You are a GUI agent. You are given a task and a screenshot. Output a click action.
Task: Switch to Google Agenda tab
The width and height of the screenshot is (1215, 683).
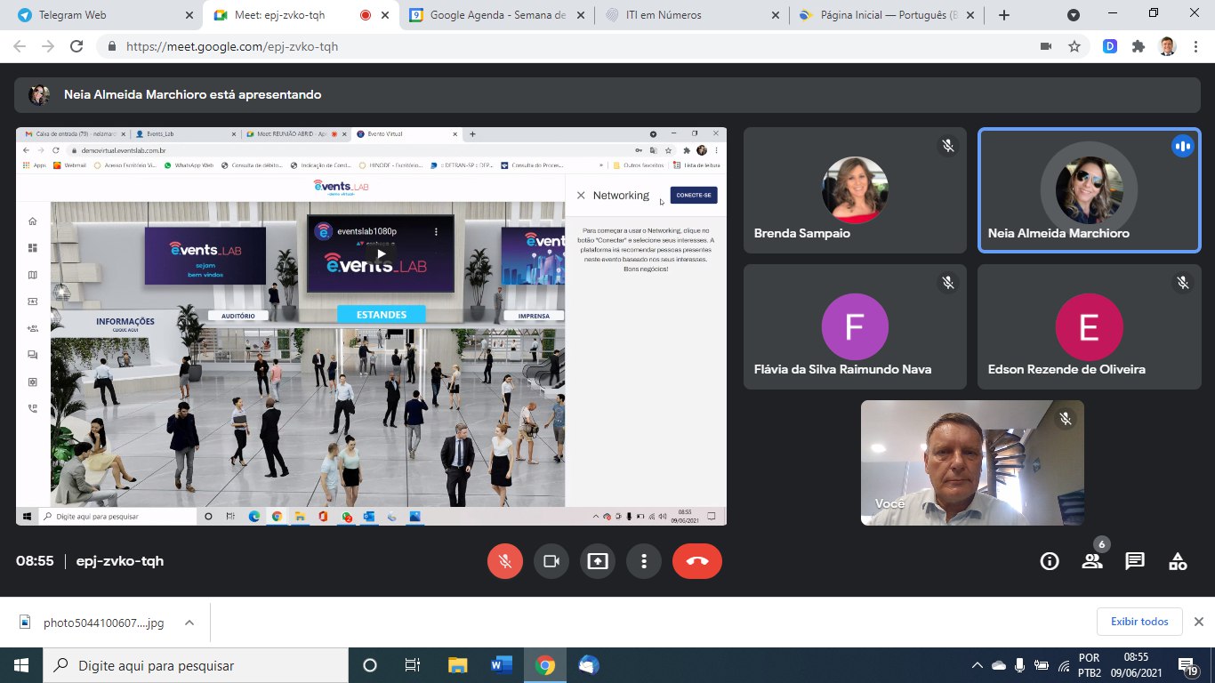click(x=496, y=15)
